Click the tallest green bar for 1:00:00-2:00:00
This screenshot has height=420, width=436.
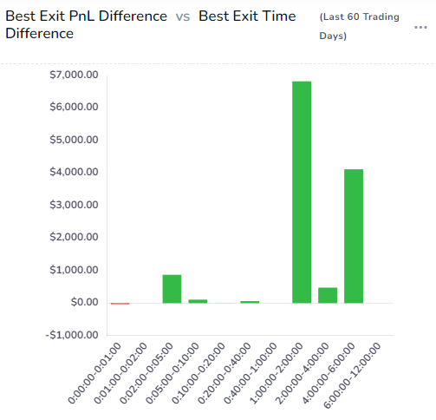pyautogui.click(x=302, y=192)
